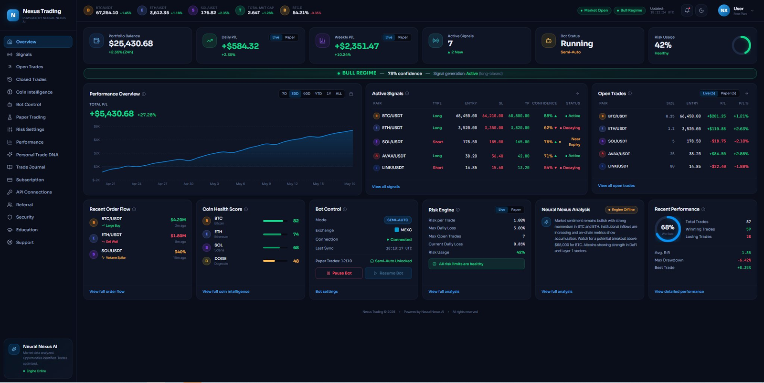Click the Active Signals broadcast icon

[435, 41]
